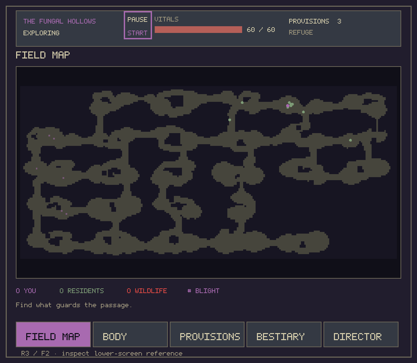Click the pink player marker on map

point(288,106)
